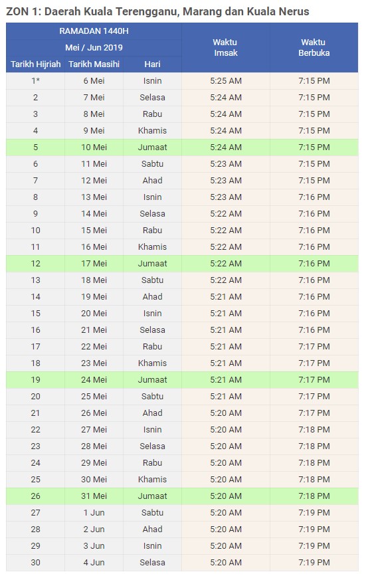Image resolution: width=366 pixels, height=578 pixels.
Task: Select the Tarikh Hijriah column header
Action: coord(35,64)
